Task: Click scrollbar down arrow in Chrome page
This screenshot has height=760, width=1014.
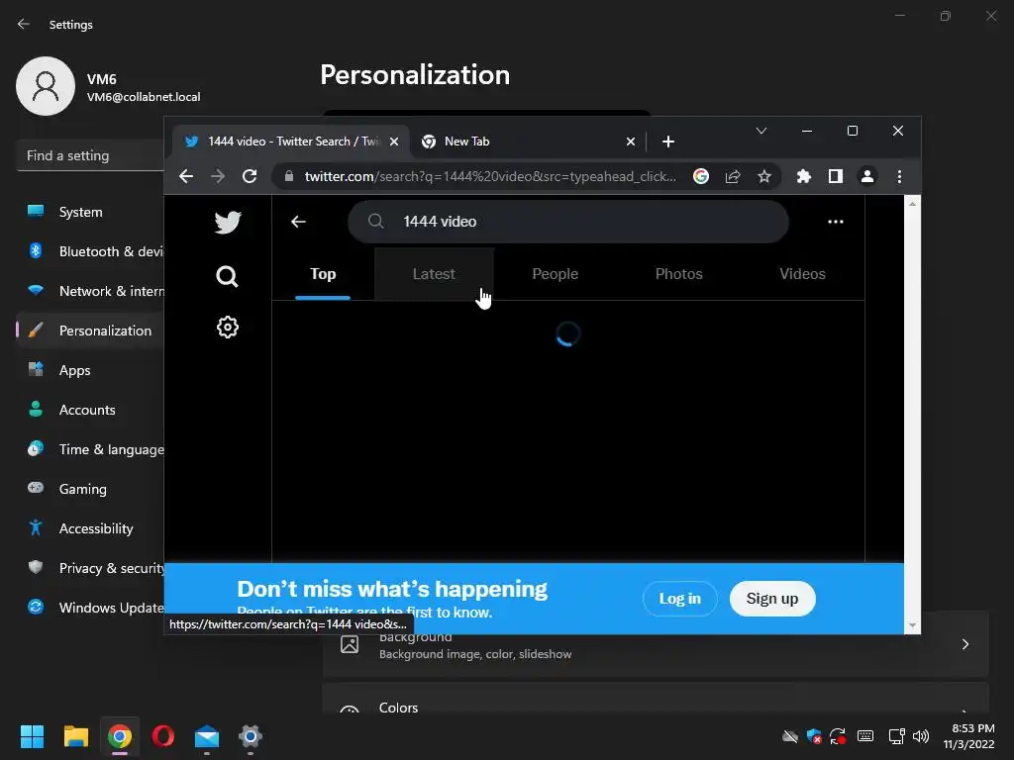Action: 912,625
